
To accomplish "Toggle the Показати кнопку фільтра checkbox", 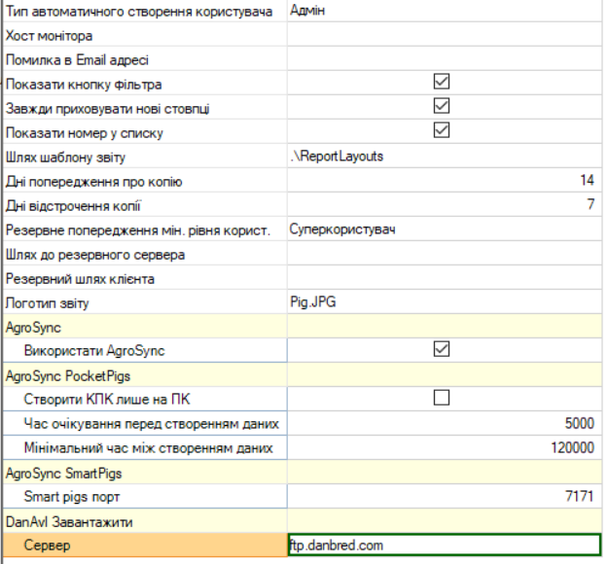I will 442,82.
